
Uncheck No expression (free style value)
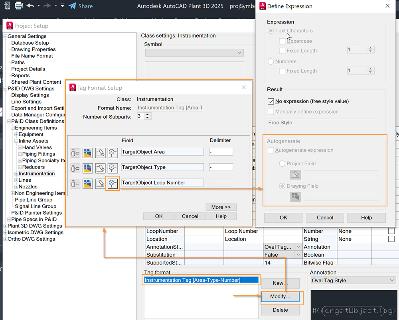click(271, 101)
